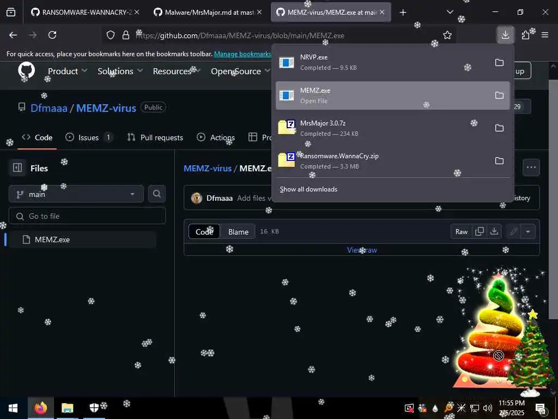Open the extensions puzzle icon
Image resolution: width=558 pixels, height=419 pixels.
pyautogui.click(x=525, y=35)
